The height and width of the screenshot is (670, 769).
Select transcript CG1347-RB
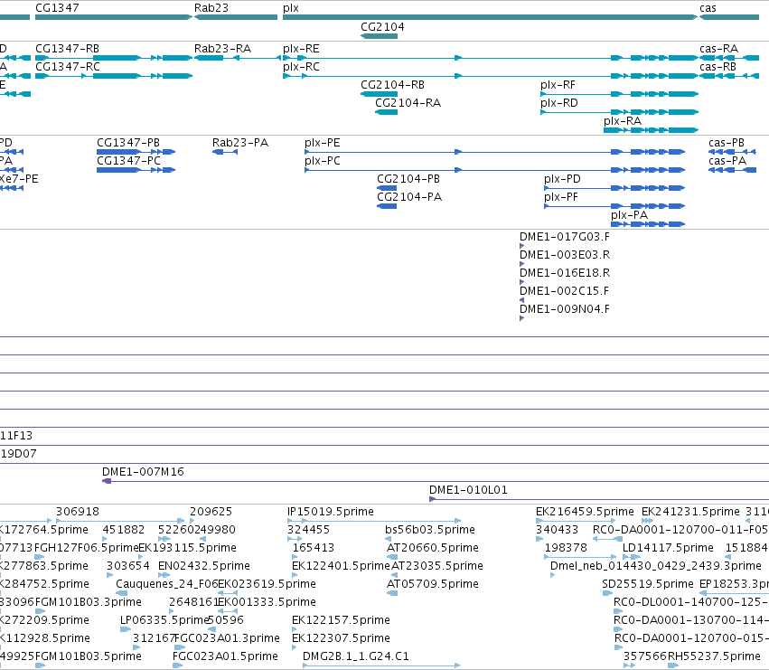[x=114, y=58]
